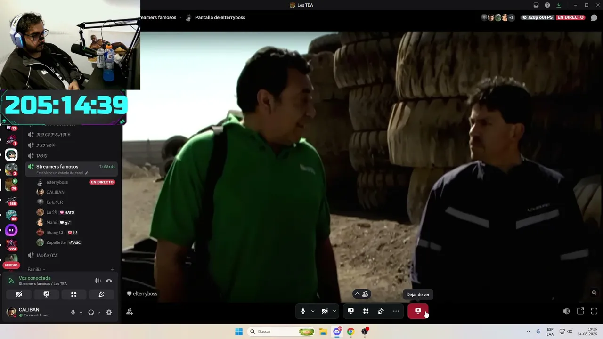603x339 pixels.
Task: Start an activity from the voice panel
Action: pos(73,294)
